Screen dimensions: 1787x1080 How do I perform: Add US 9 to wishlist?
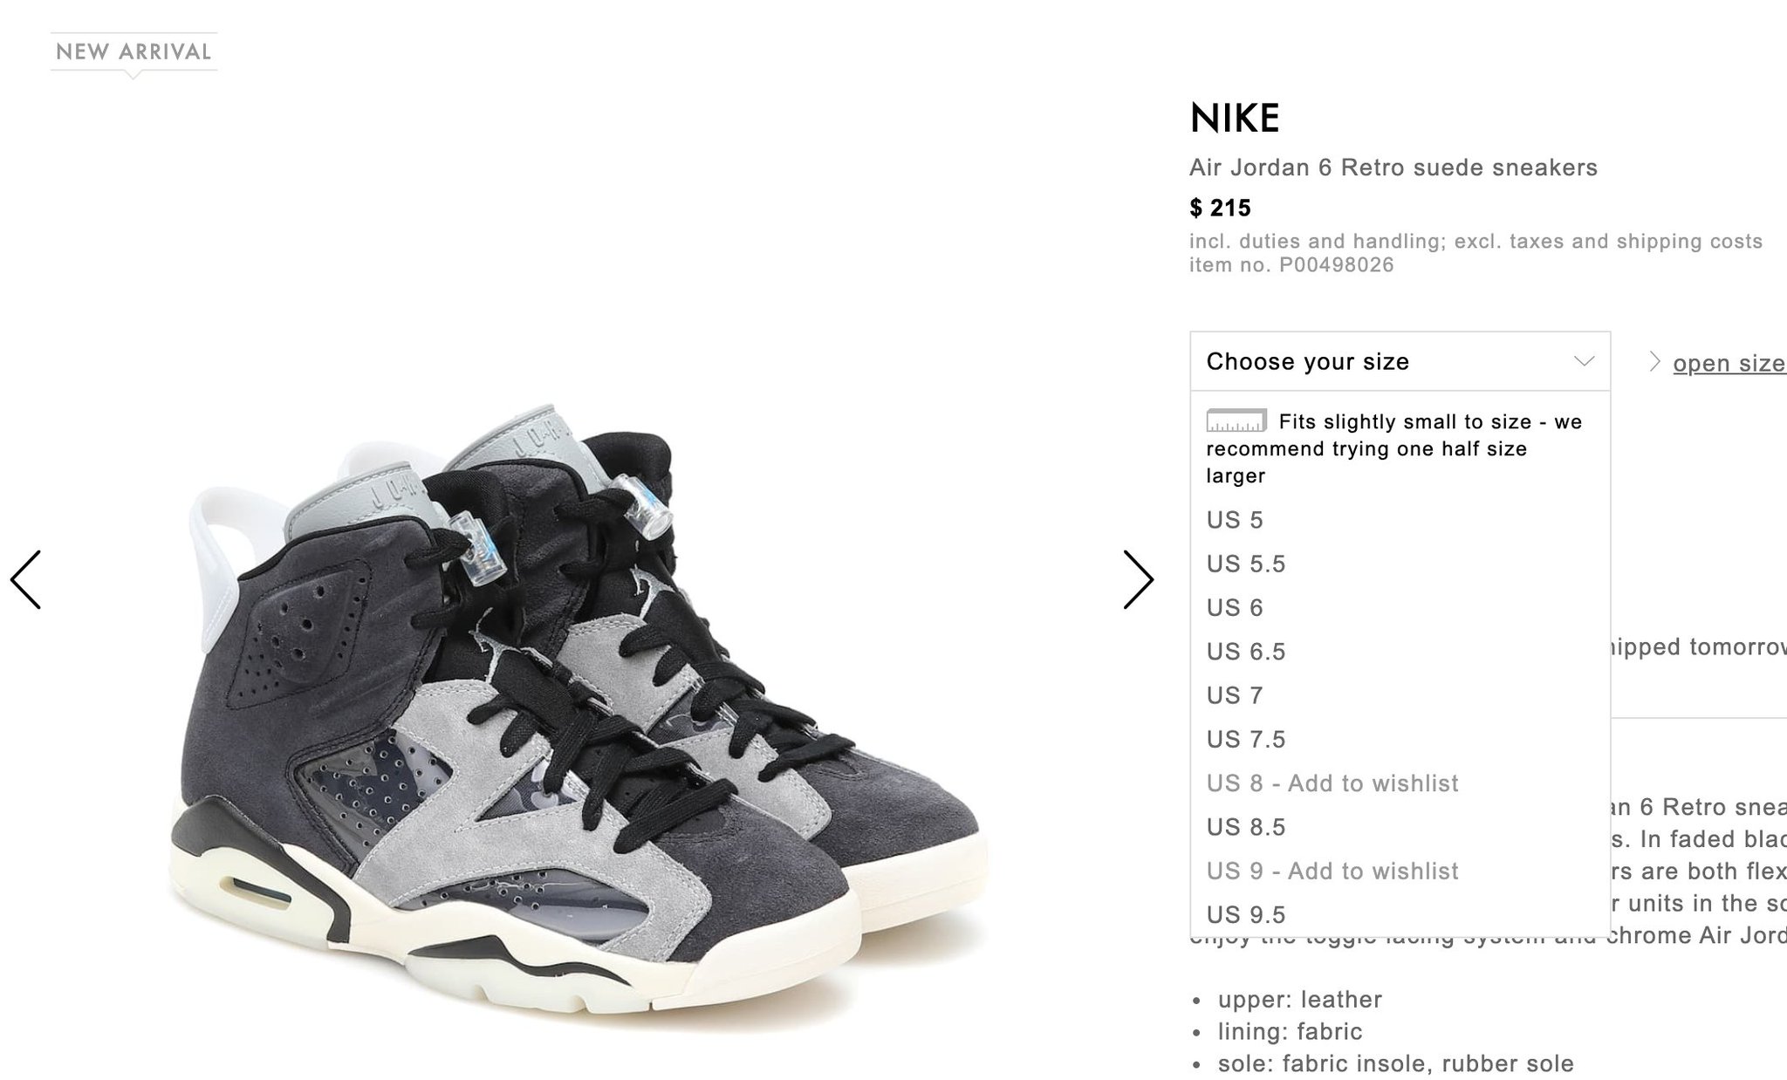click(1400, 871)
